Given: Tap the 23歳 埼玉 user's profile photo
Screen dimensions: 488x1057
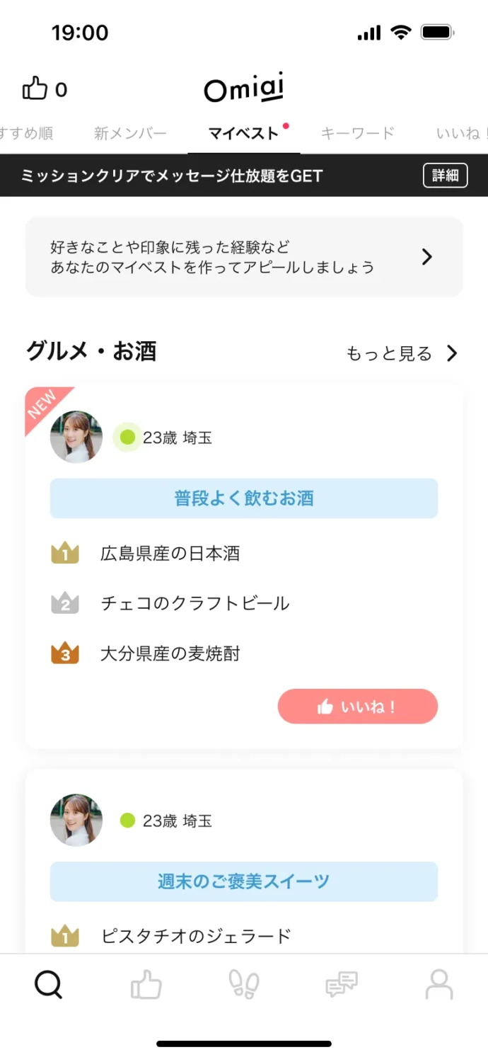Looking at the screenshot, I should [x=76, y=437].
